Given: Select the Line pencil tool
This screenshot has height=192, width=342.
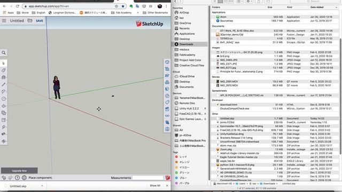Looking at the screenshot, I should click(4, 84).
